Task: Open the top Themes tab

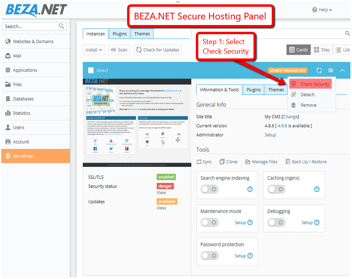Action: (x=142, y=34)
